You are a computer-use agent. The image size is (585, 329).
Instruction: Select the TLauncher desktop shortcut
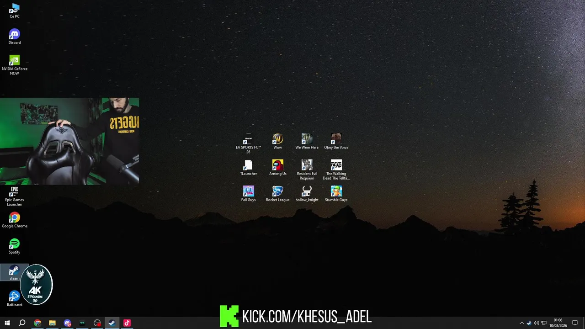click(248, 168)
